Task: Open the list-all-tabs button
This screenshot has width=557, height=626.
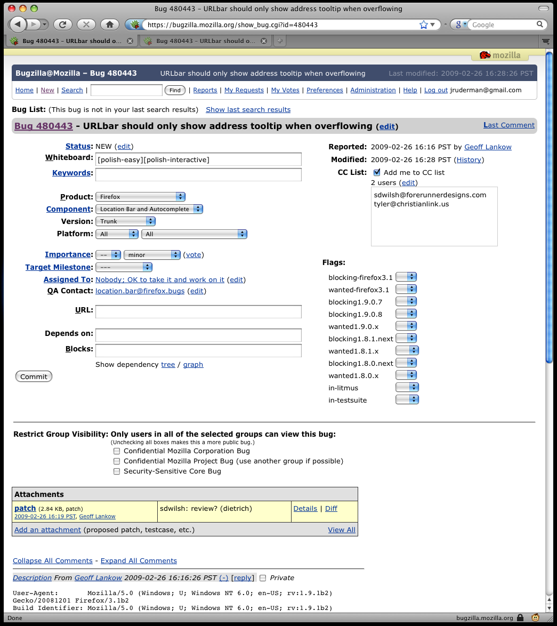Action: pyautogui.click(x=545, y=41)
